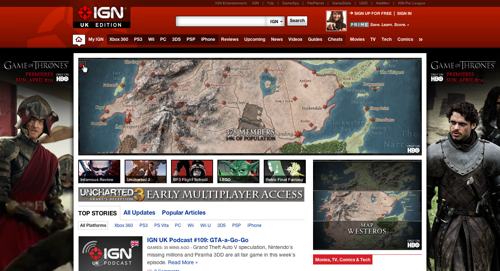The height and width of the screenshot is (271, 500).
Task: Go to Movies section
Action: click(357, 39)
